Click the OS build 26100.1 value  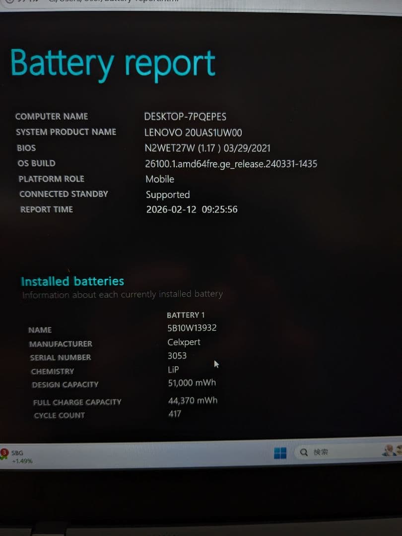[x=231, y=164]
